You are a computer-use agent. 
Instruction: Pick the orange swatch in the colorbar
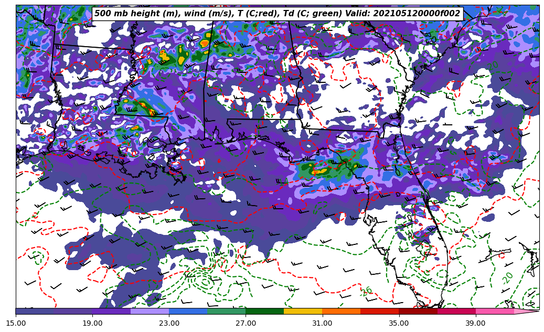coord(341,311)
